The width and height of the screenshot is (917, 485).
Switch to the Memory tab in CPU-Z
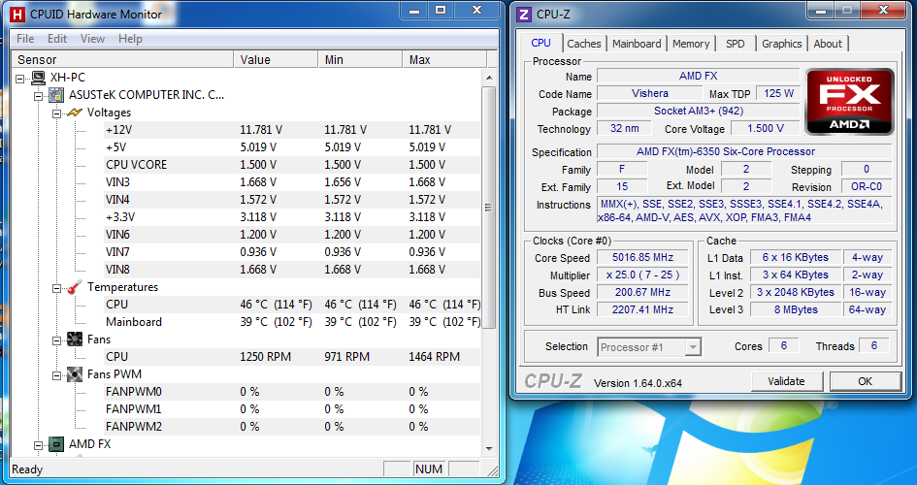[x=690, y=44]
